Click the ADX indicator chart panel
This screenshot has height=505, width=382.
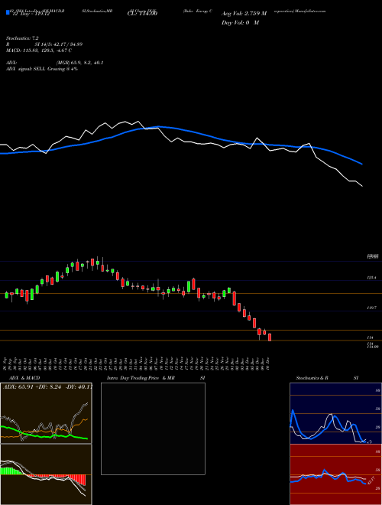(46, 413)
